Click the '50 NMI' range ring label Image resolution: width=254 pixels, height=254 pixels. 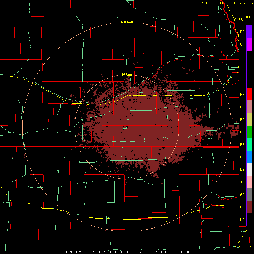pyautogui.click(x=127, y=75)
